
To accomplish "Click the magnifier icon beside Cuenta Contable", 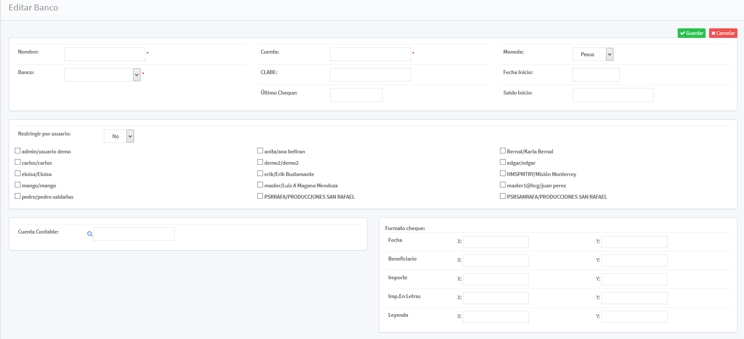I will click(89, 234).
